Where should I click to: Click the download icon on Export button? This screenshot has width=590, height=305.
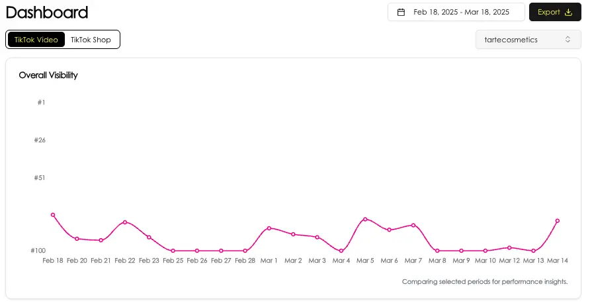point(569,12)
